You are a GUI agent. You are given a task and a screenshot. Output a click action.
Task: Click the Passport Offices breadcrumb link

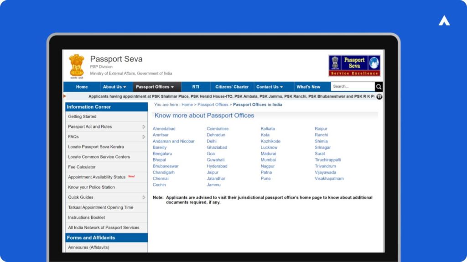213,104
